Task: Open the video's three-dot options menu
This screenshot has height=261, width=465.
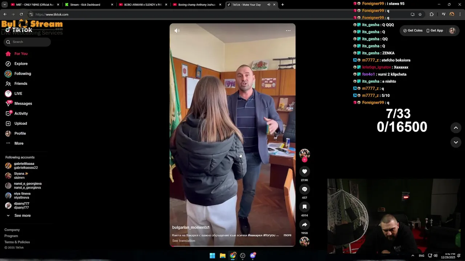Action: (288, 31)
